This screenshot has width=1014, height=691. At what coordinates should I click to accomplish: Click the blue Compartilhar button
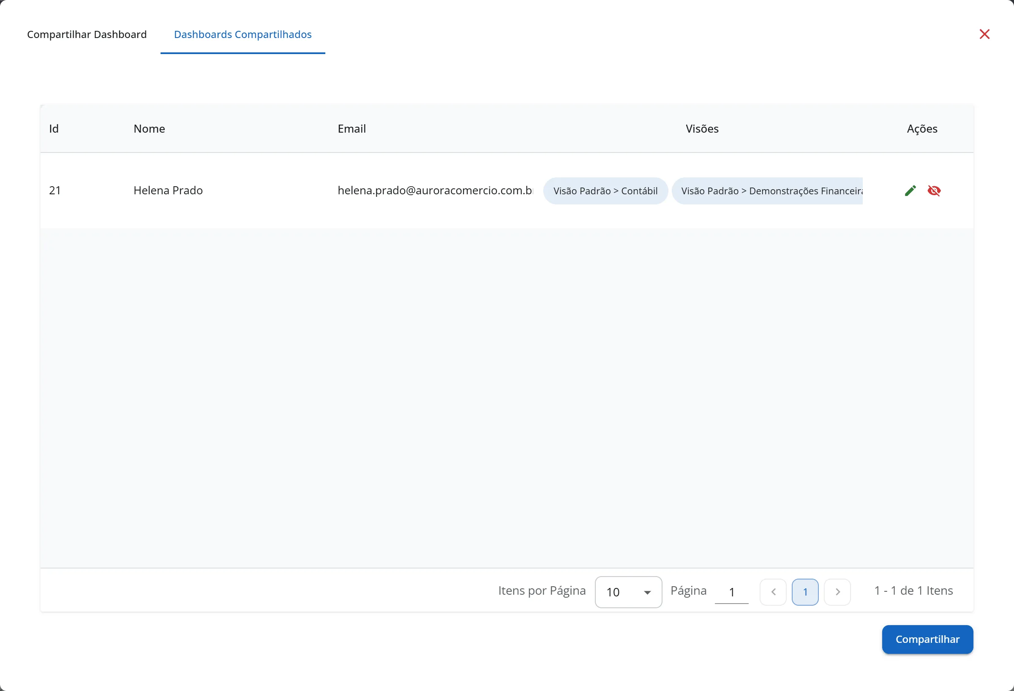point(928,639)
